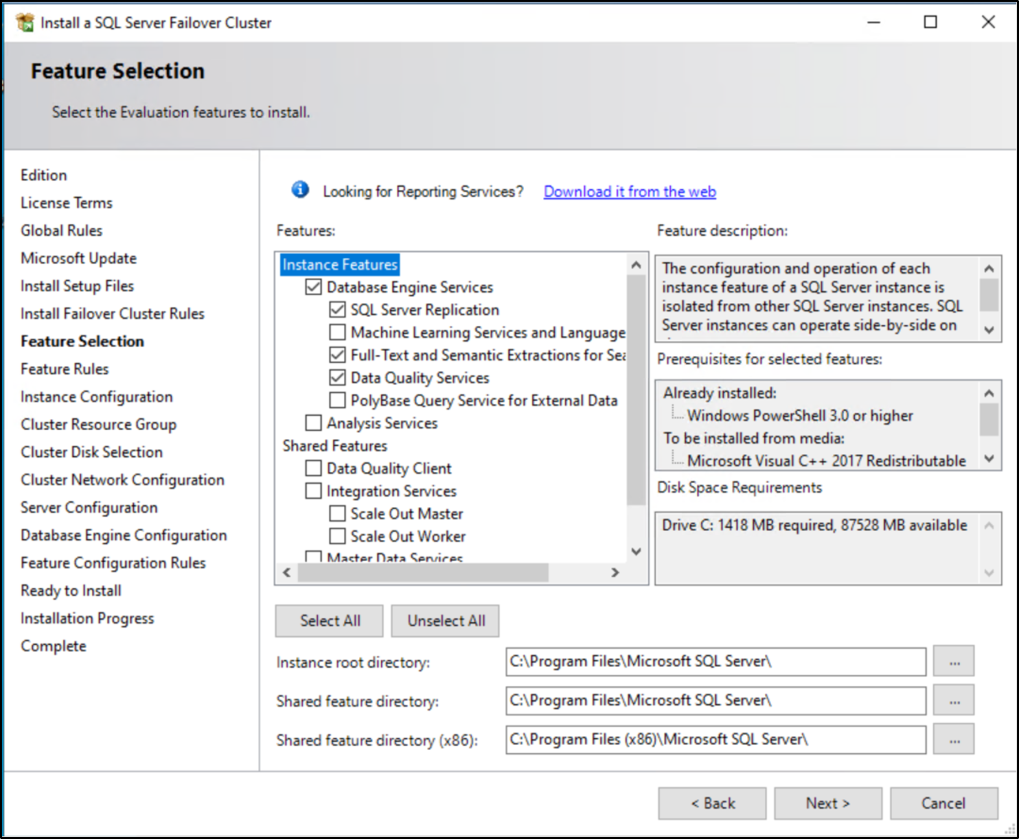
Task: Check the Integration Services checkbox
Action: pyautogui.click(x=313, y=491)
